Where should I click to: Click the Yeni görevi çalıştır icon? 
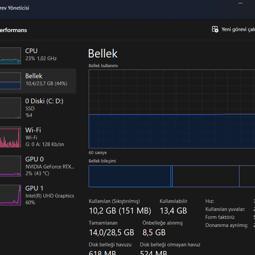pos(215,29)
